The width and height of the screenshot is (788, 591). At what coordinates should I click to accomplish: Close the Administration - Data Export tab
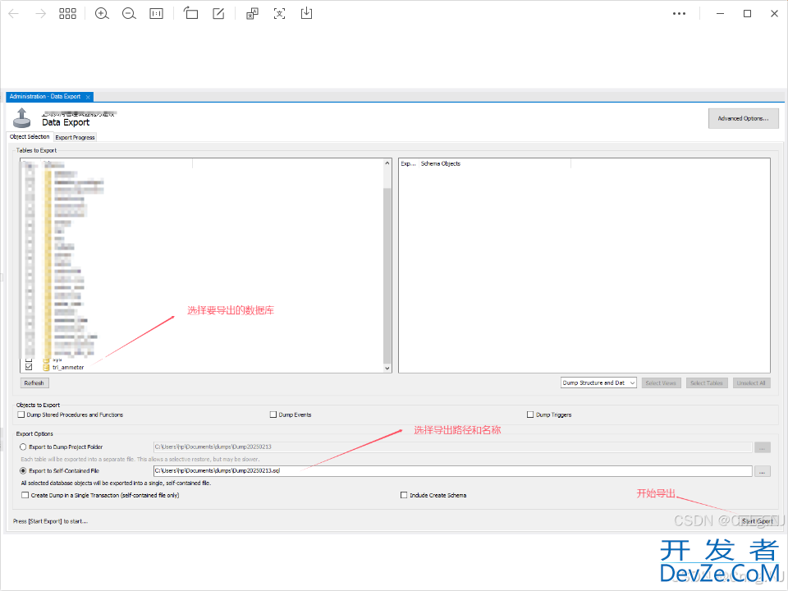88,97
